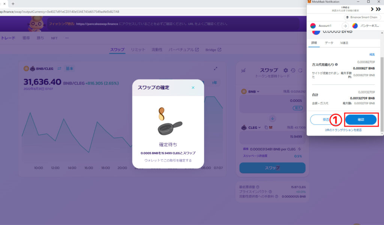384x225 pixels.
Task: Select the スワップ sub-tab
Action: tap(117, 50)
